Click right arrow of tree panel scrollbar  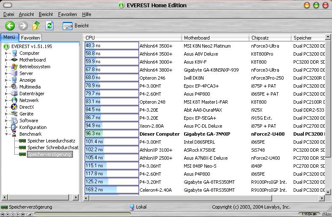pos(76,197)
